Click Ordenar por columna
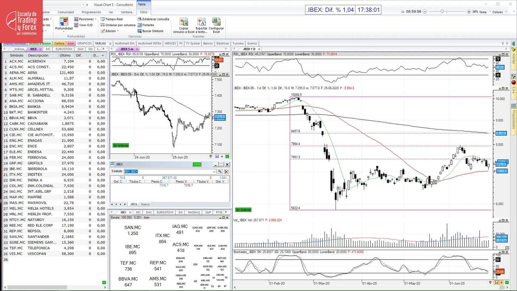 click(118, 25)
